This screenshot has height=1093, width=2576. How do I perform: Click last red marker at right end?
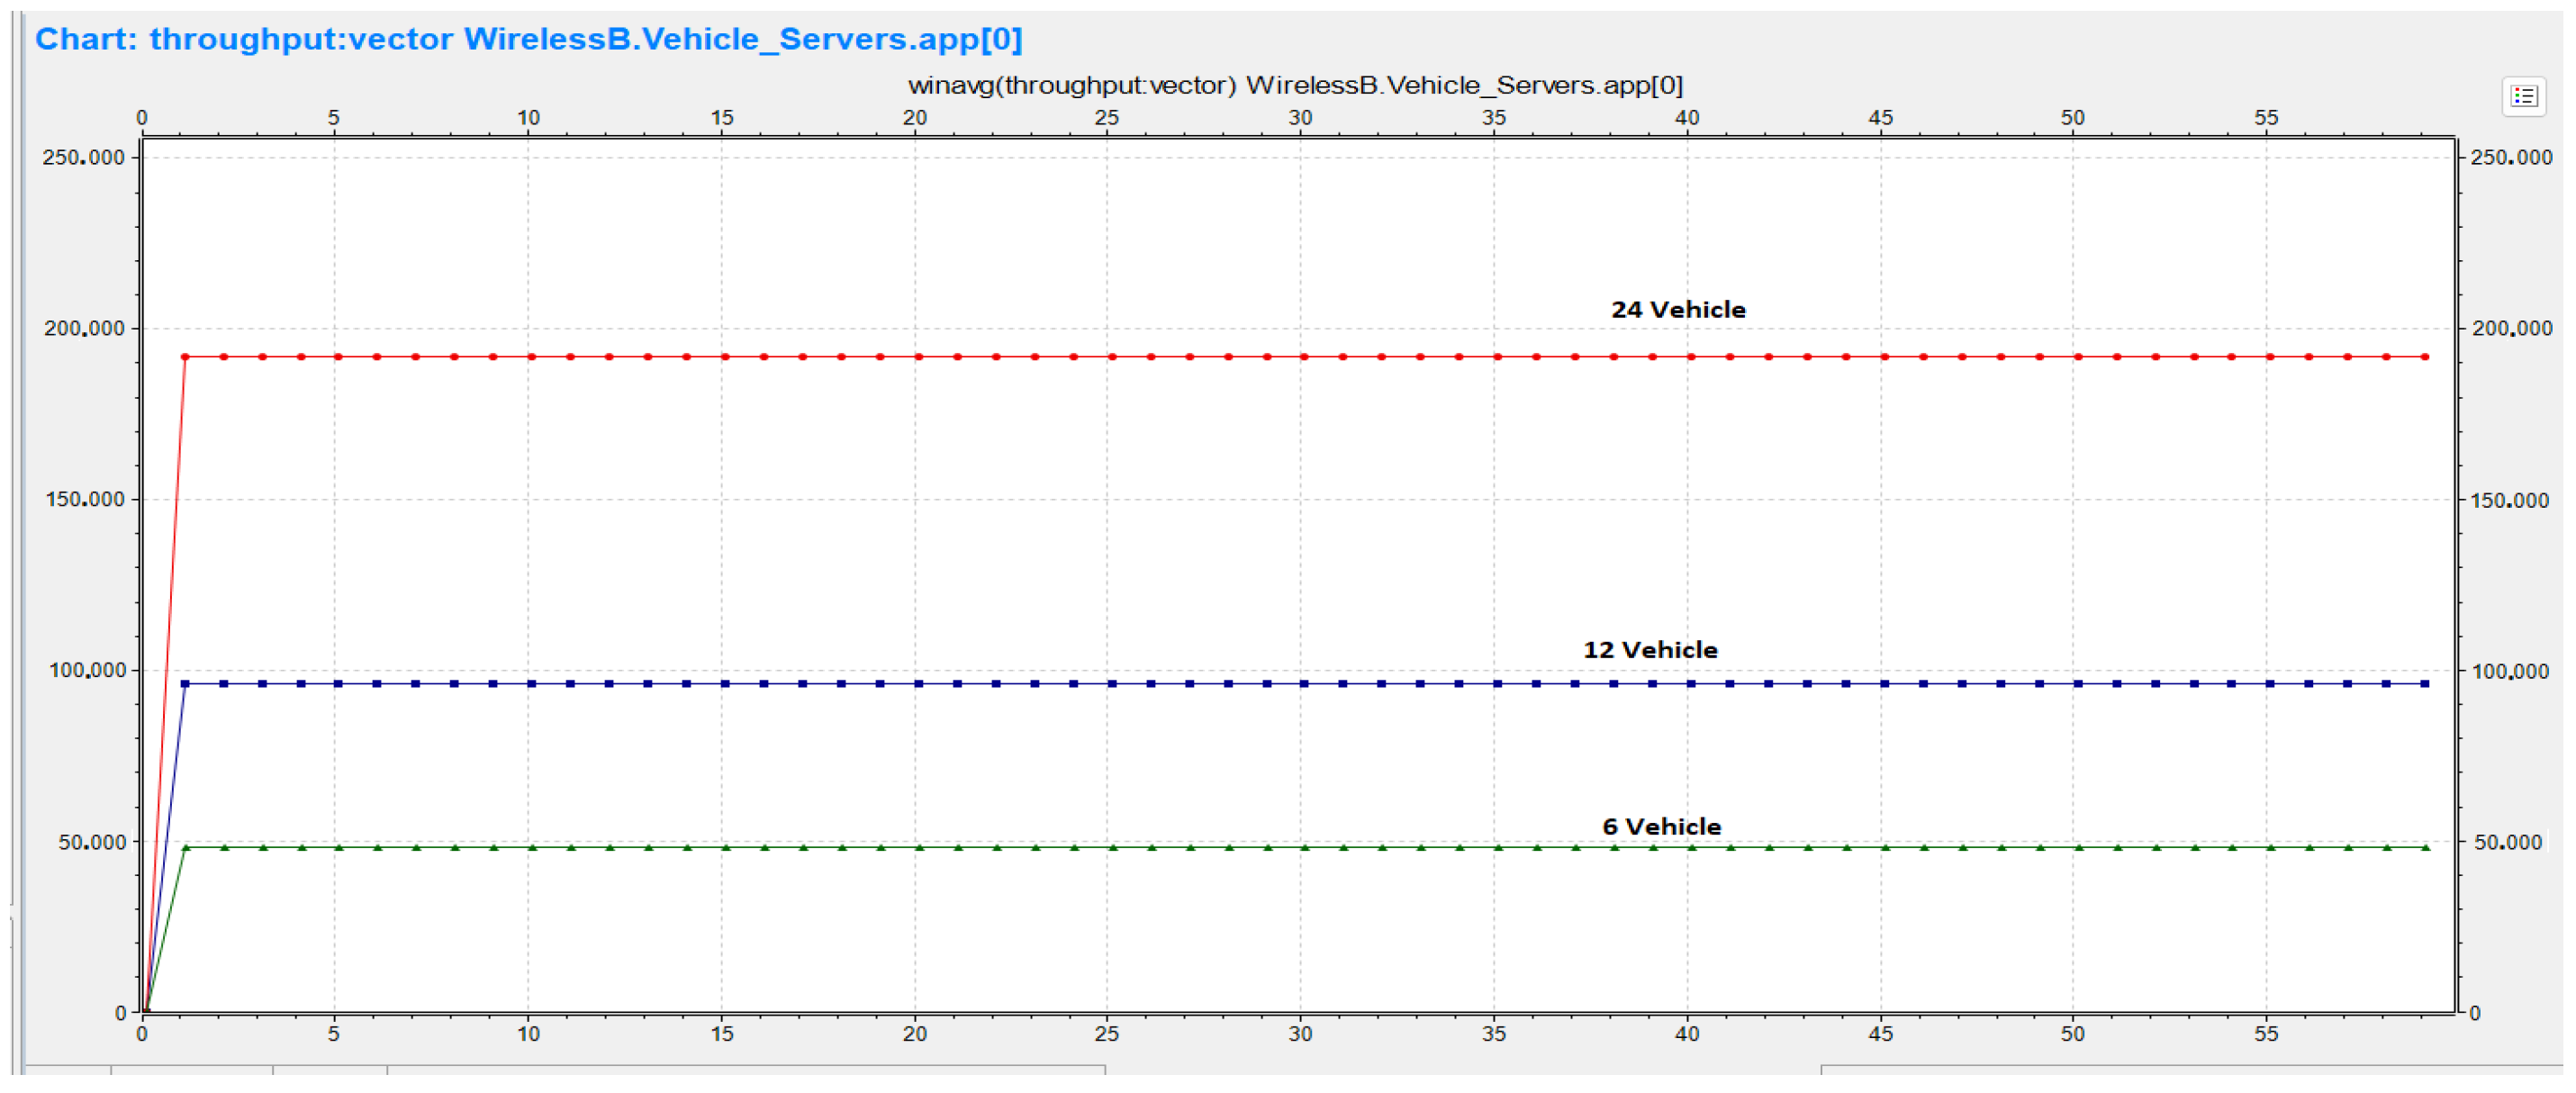tap(2425, 357)
